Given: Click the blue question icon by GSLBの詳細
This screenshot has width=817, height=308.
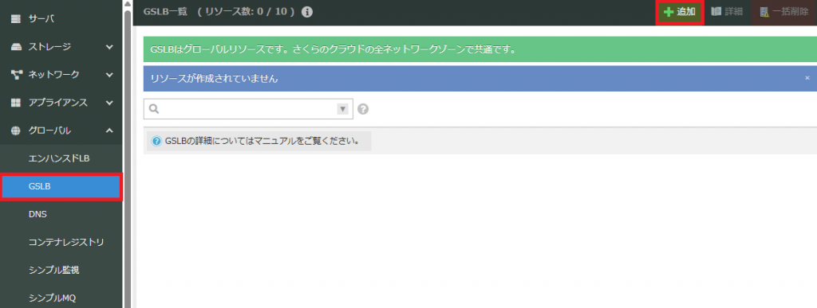Looking at the screenshot, I should [156, 141].
